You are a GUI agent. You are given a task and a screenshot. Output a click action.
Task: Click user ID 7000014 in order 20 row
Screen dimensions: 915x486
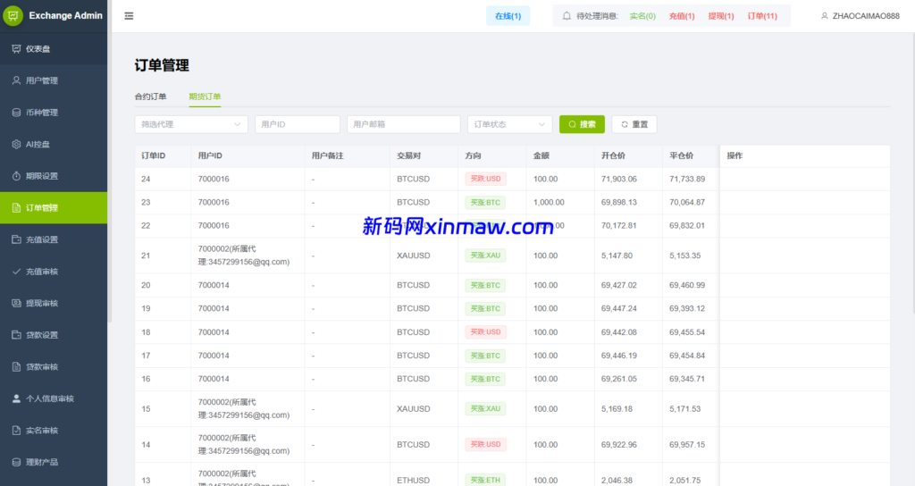pos(214,285)
